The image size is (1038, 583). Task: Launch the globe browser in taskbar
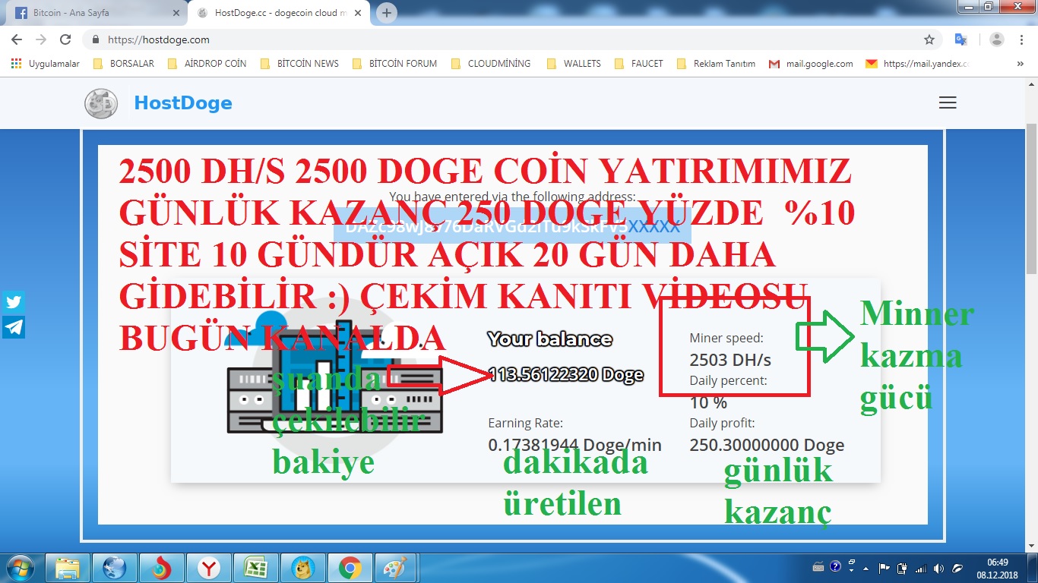point(114,568)
